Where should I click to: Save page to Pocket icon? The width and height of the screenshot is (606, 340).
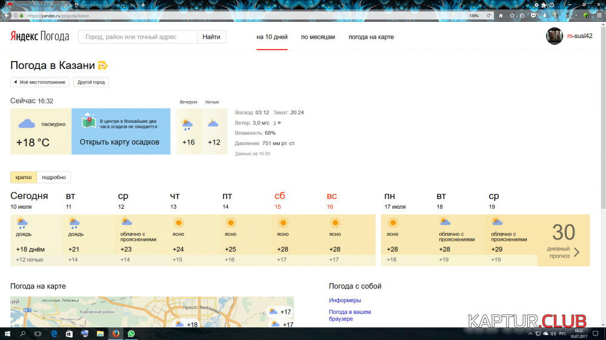533,16
